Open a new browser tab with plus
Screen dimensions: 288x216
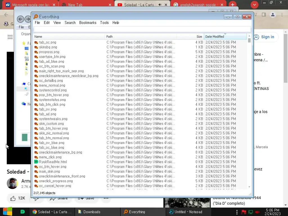point(233,5)
